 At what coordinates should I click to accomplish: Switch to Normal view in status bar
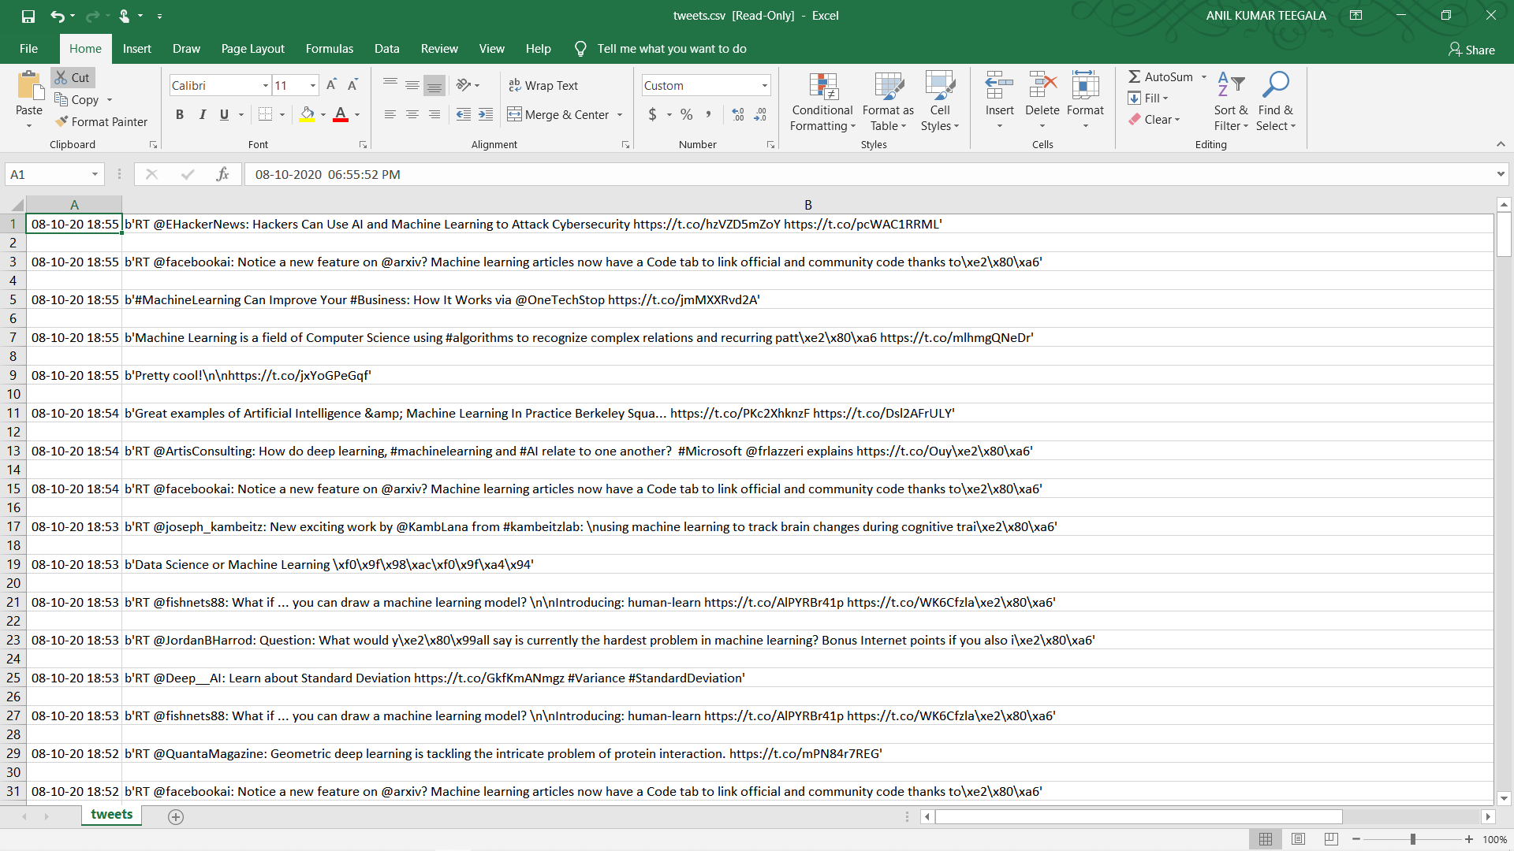pos(1266,839)
